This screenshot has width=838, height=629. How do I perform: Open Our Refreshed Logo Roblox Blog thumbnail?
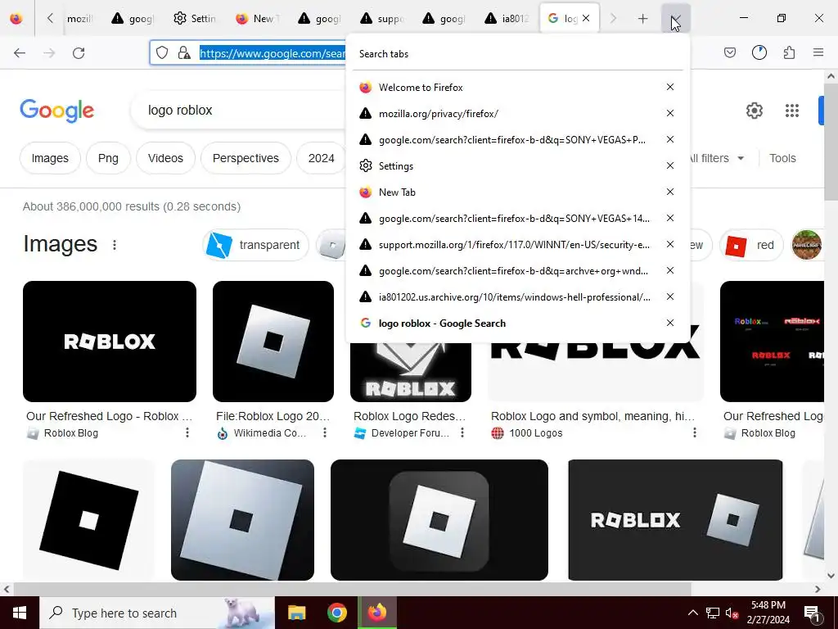(x=110, y=342)
